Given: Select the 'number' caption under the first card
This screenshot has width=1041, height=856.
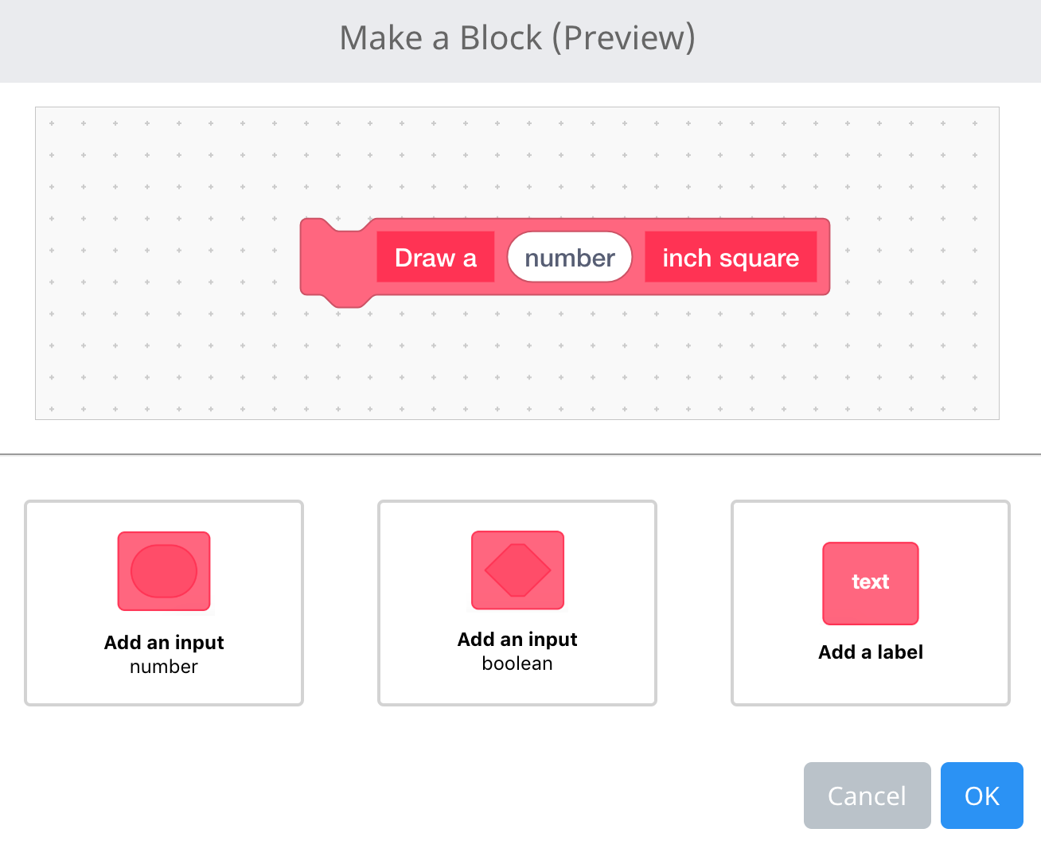Looking at the screenshot, I should pyautogui.click(x=163, y=667).
